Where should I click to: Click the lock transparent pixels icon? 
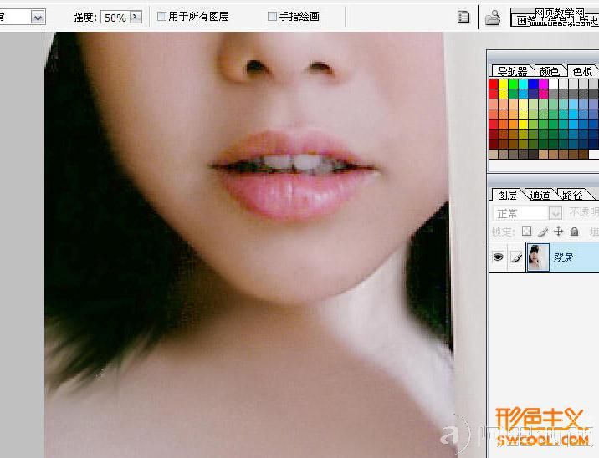(x=527, y=232)
